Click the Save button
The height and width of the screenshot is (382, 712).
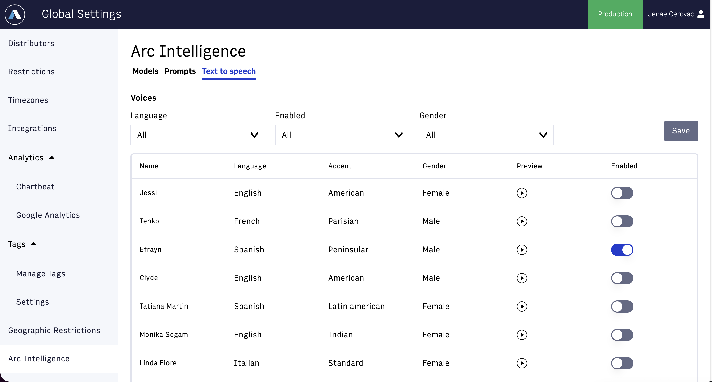coord(681,131)
